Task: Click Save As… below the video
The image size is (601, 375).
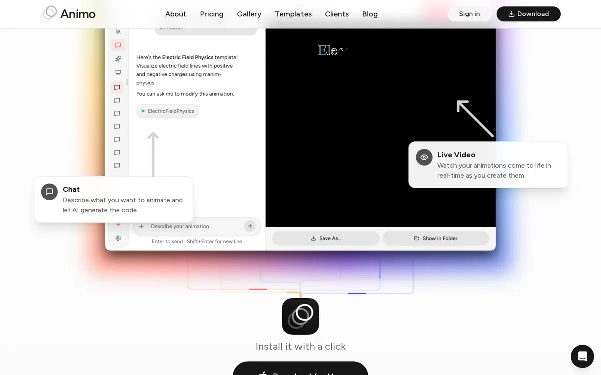Action: pyautogui.click(x=326, y=238)
